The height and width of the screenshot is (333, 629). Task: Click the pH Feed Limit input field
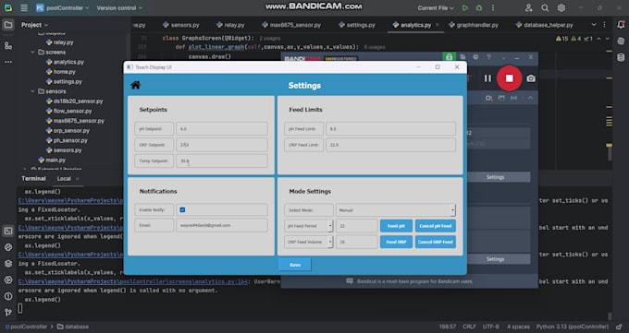coord(390,129)
